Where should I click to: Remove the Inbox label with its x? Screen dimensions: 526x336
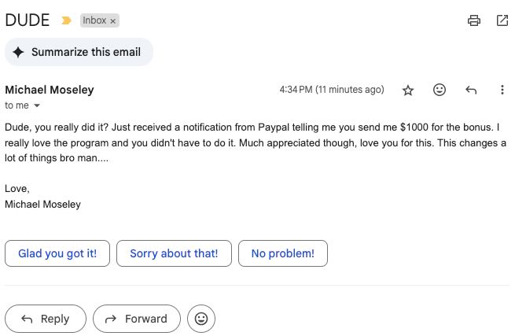click(113, 21)
